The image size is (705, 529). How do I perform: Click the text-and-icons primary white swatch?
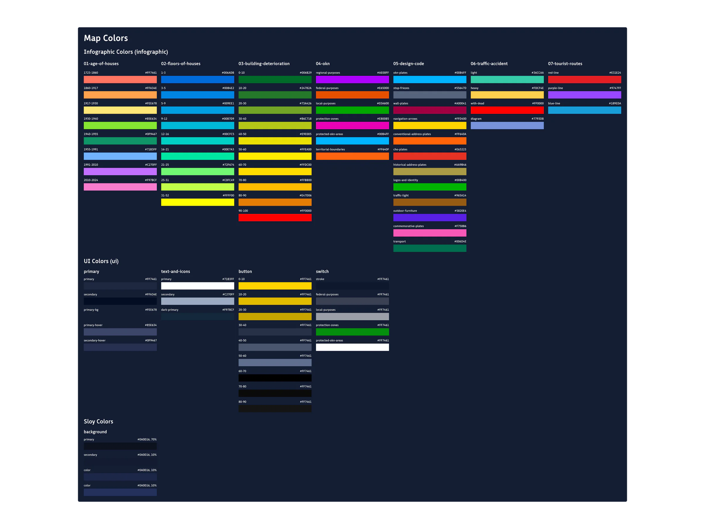pos(198,286)
